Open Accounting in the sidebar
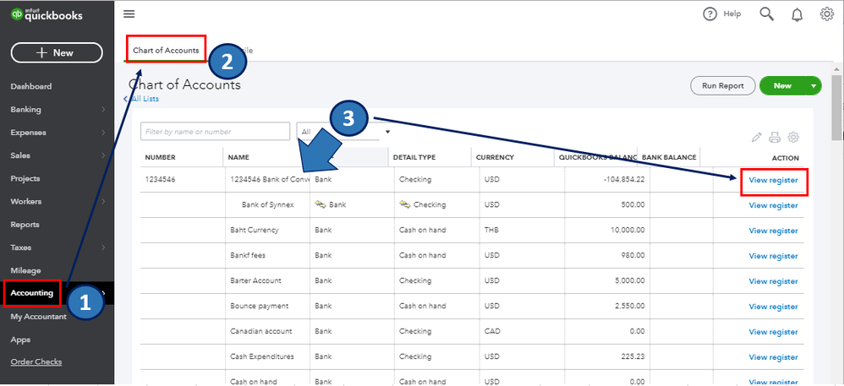This screenshot has width=844, height=386. pos(32,293)
